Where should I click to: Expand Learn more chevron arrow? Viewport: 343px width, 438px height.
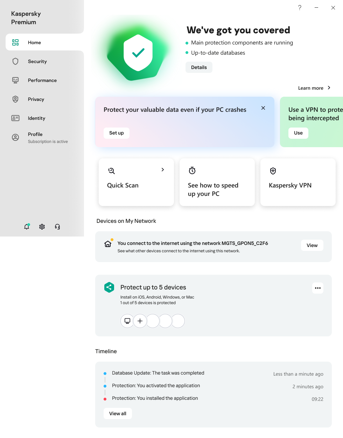(x=329, y=88)
